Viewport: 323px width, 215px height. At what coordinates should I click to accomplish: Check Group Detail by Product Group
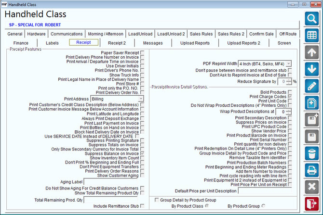(157, 200)
